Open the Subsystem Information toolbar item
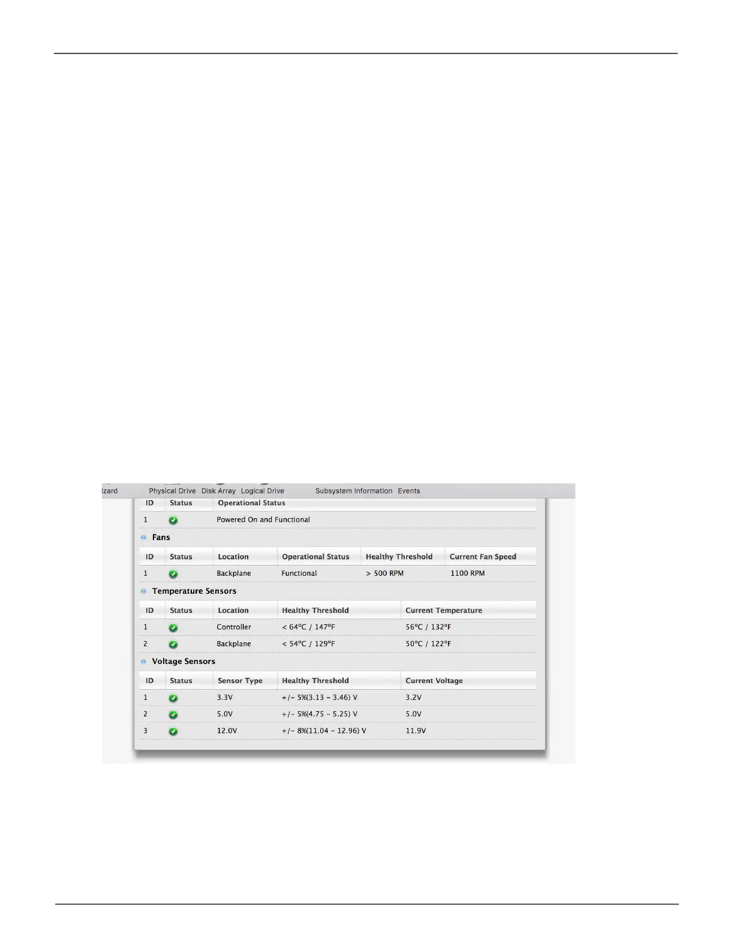Screen dimensions: 734x950 click(354, 491)
